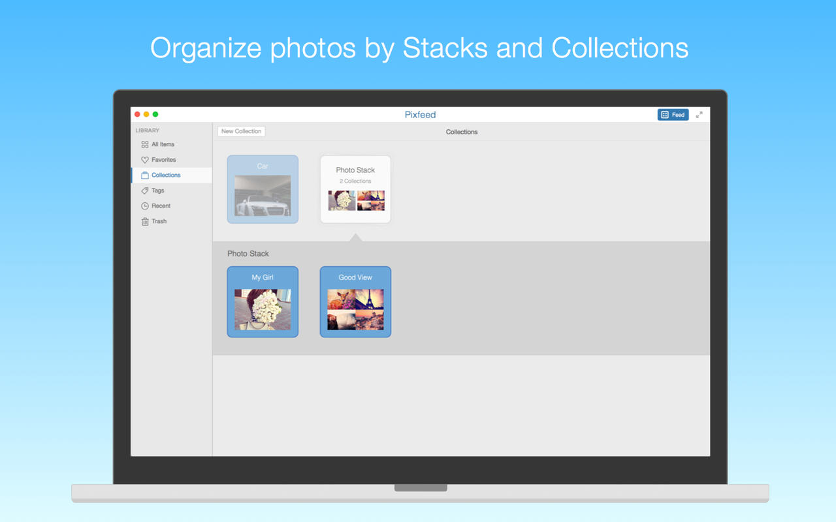836x522 pixels.
Task: Click the Favorites heart icon
Action: coord(145,160)
